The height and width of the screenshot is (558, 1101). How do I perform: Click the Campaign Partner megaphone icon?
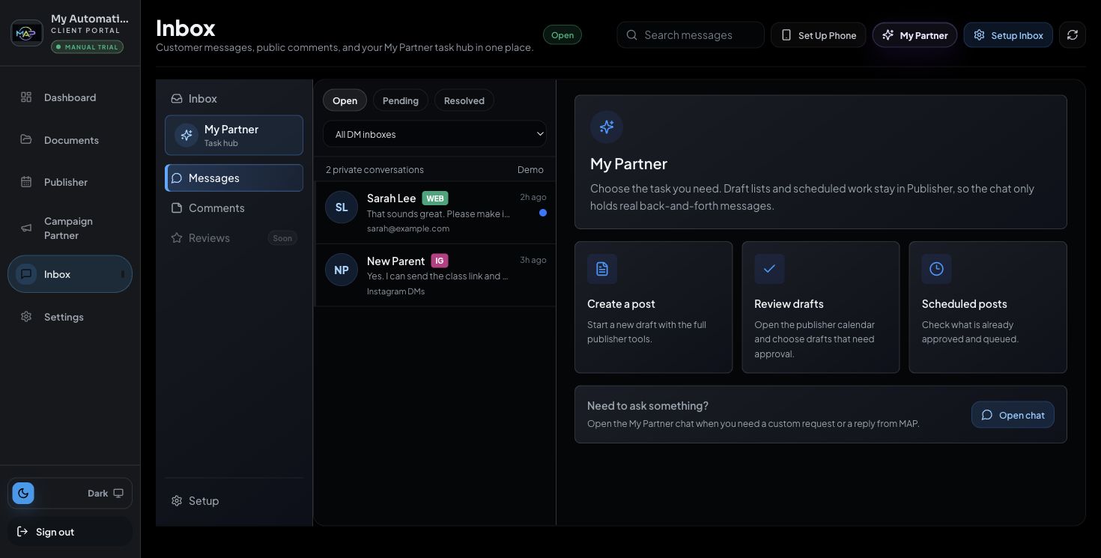pyautogui.click(x=26, y=228)
